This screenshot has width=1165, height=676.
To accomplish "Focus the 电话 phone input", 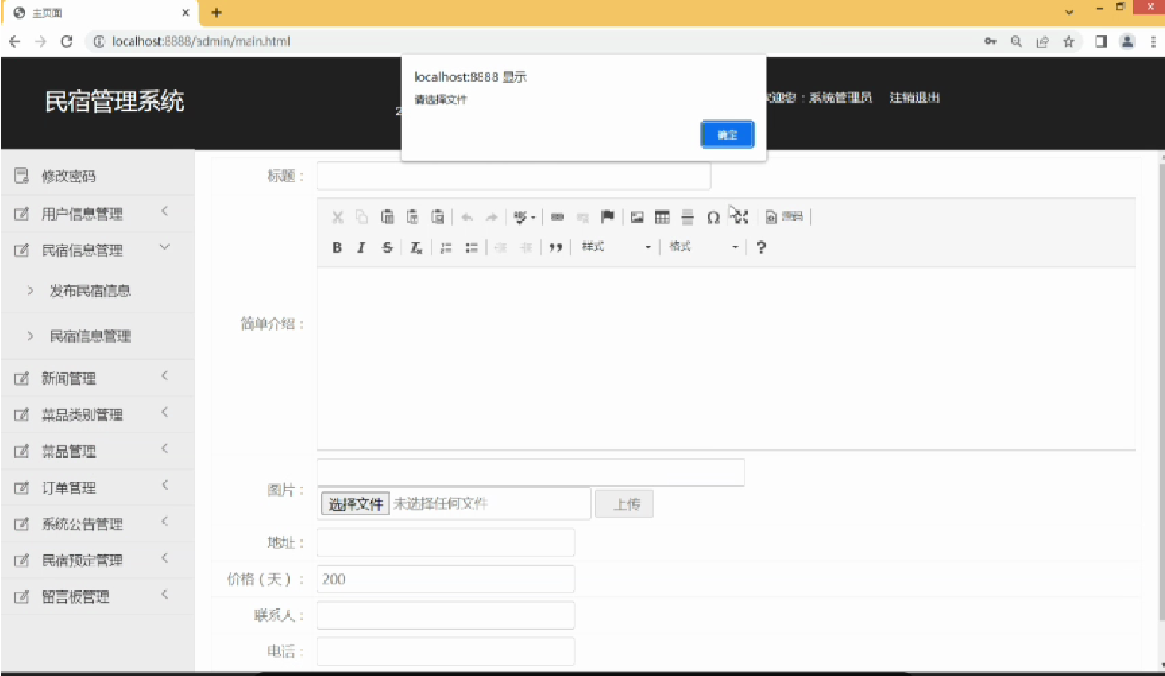I will pyautogui.click(x=446, y=651).
